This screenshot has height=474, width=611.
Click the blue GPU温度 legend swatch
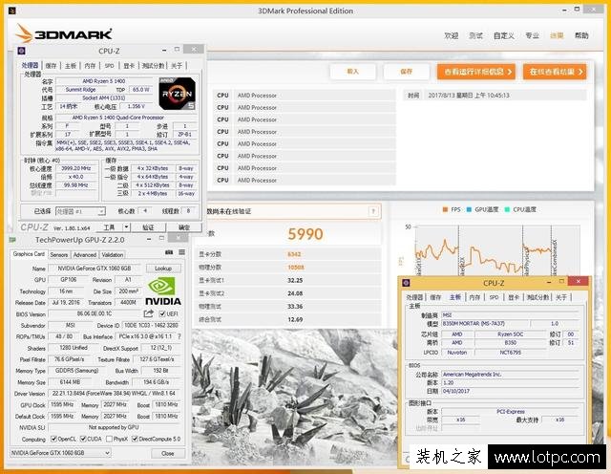(x=469, y=209)
